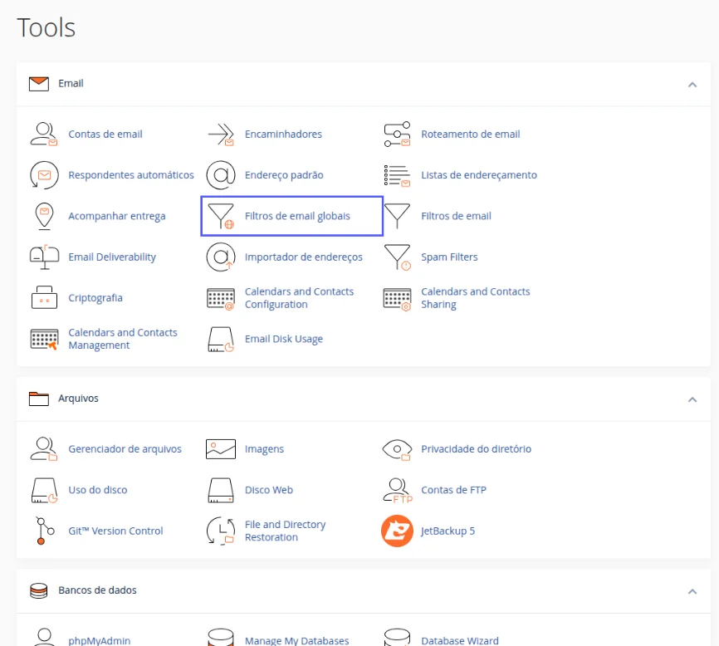Click the Filtros de email globais funnel icon
The height and width of the screenshot is (646, 719).
(221, 217)
